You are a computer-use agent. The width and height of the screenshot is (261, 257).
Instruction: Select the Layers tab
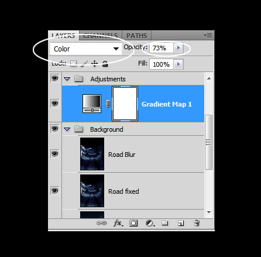[63, 36]
